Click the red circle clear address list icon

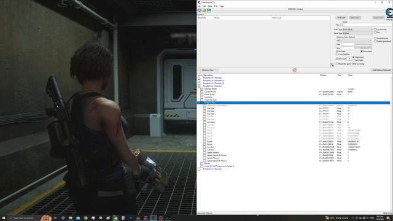click(x=295, y=70)
